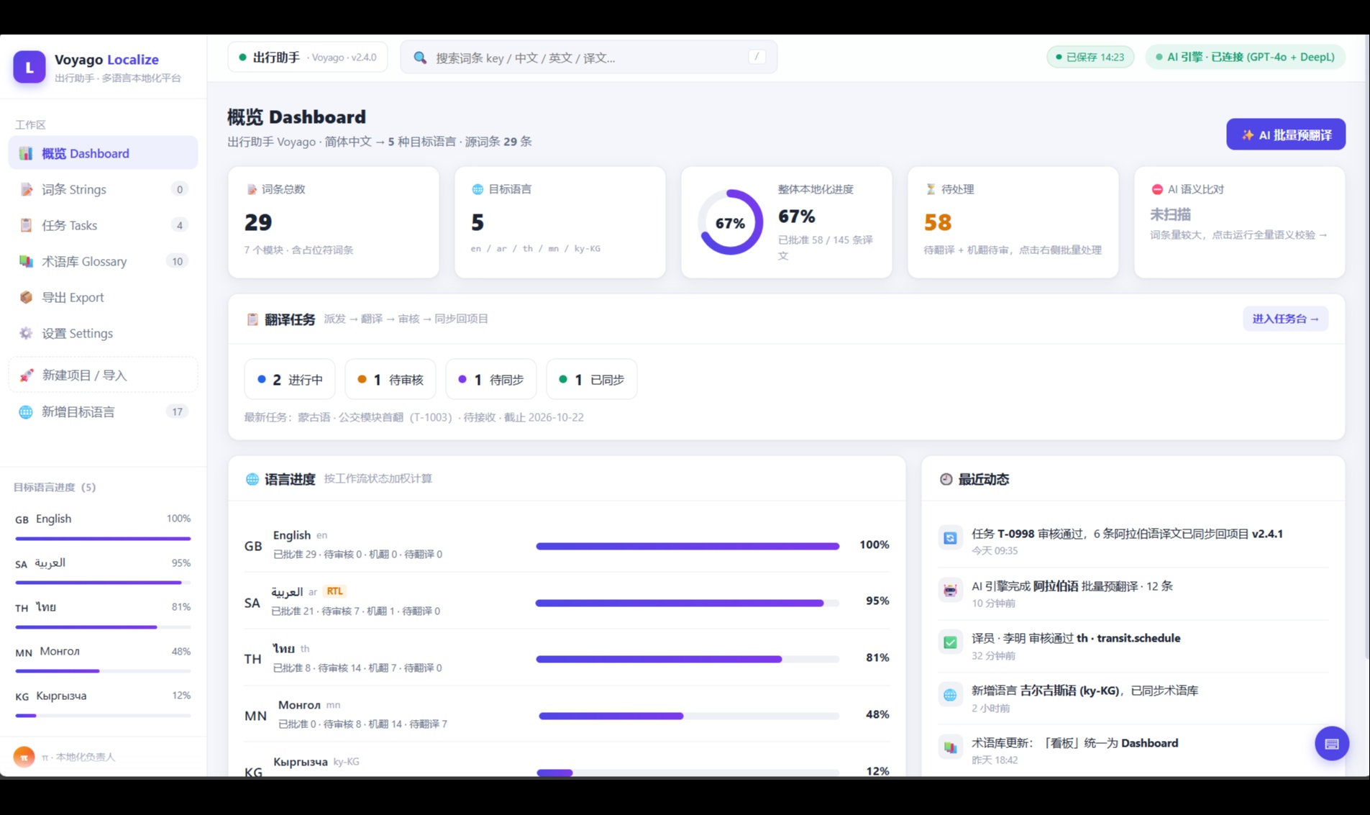
Task: Open the 出行助手 project selector
Action: tap(308, 57)
